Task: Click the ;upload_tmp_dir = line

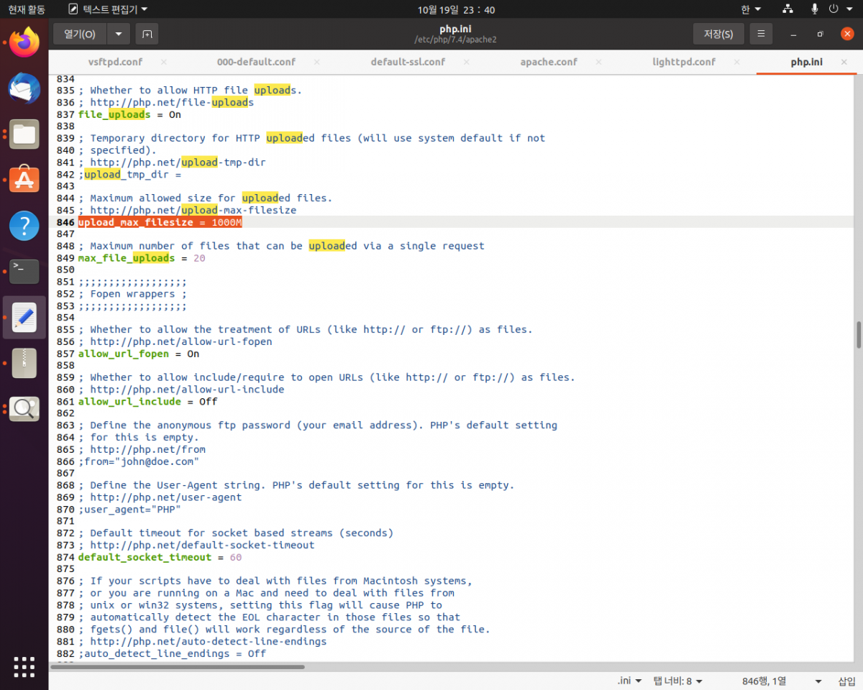Action: tap(129, 174)
